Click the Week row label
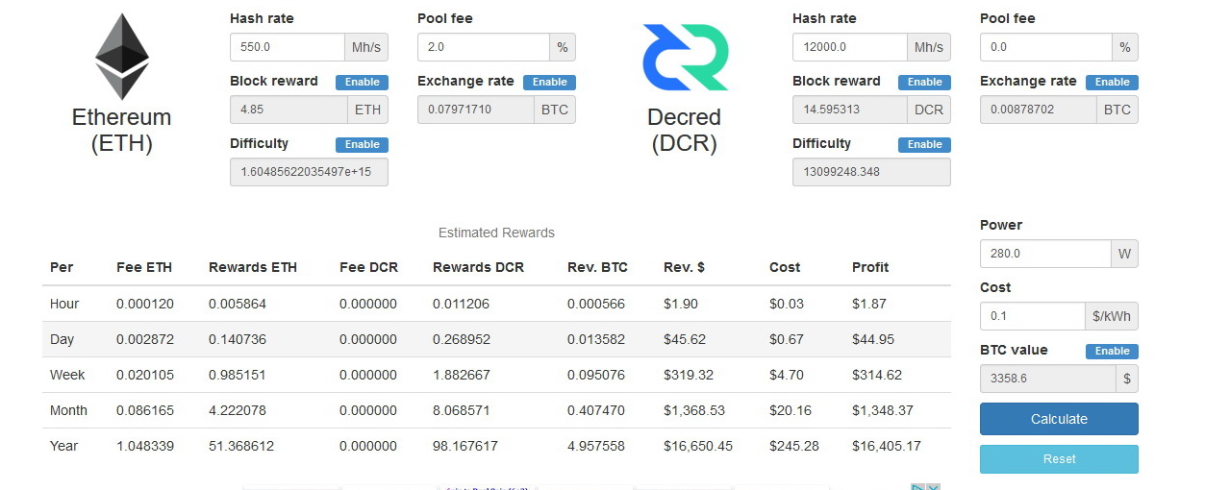1205x490 pixels. coord(67,375)
